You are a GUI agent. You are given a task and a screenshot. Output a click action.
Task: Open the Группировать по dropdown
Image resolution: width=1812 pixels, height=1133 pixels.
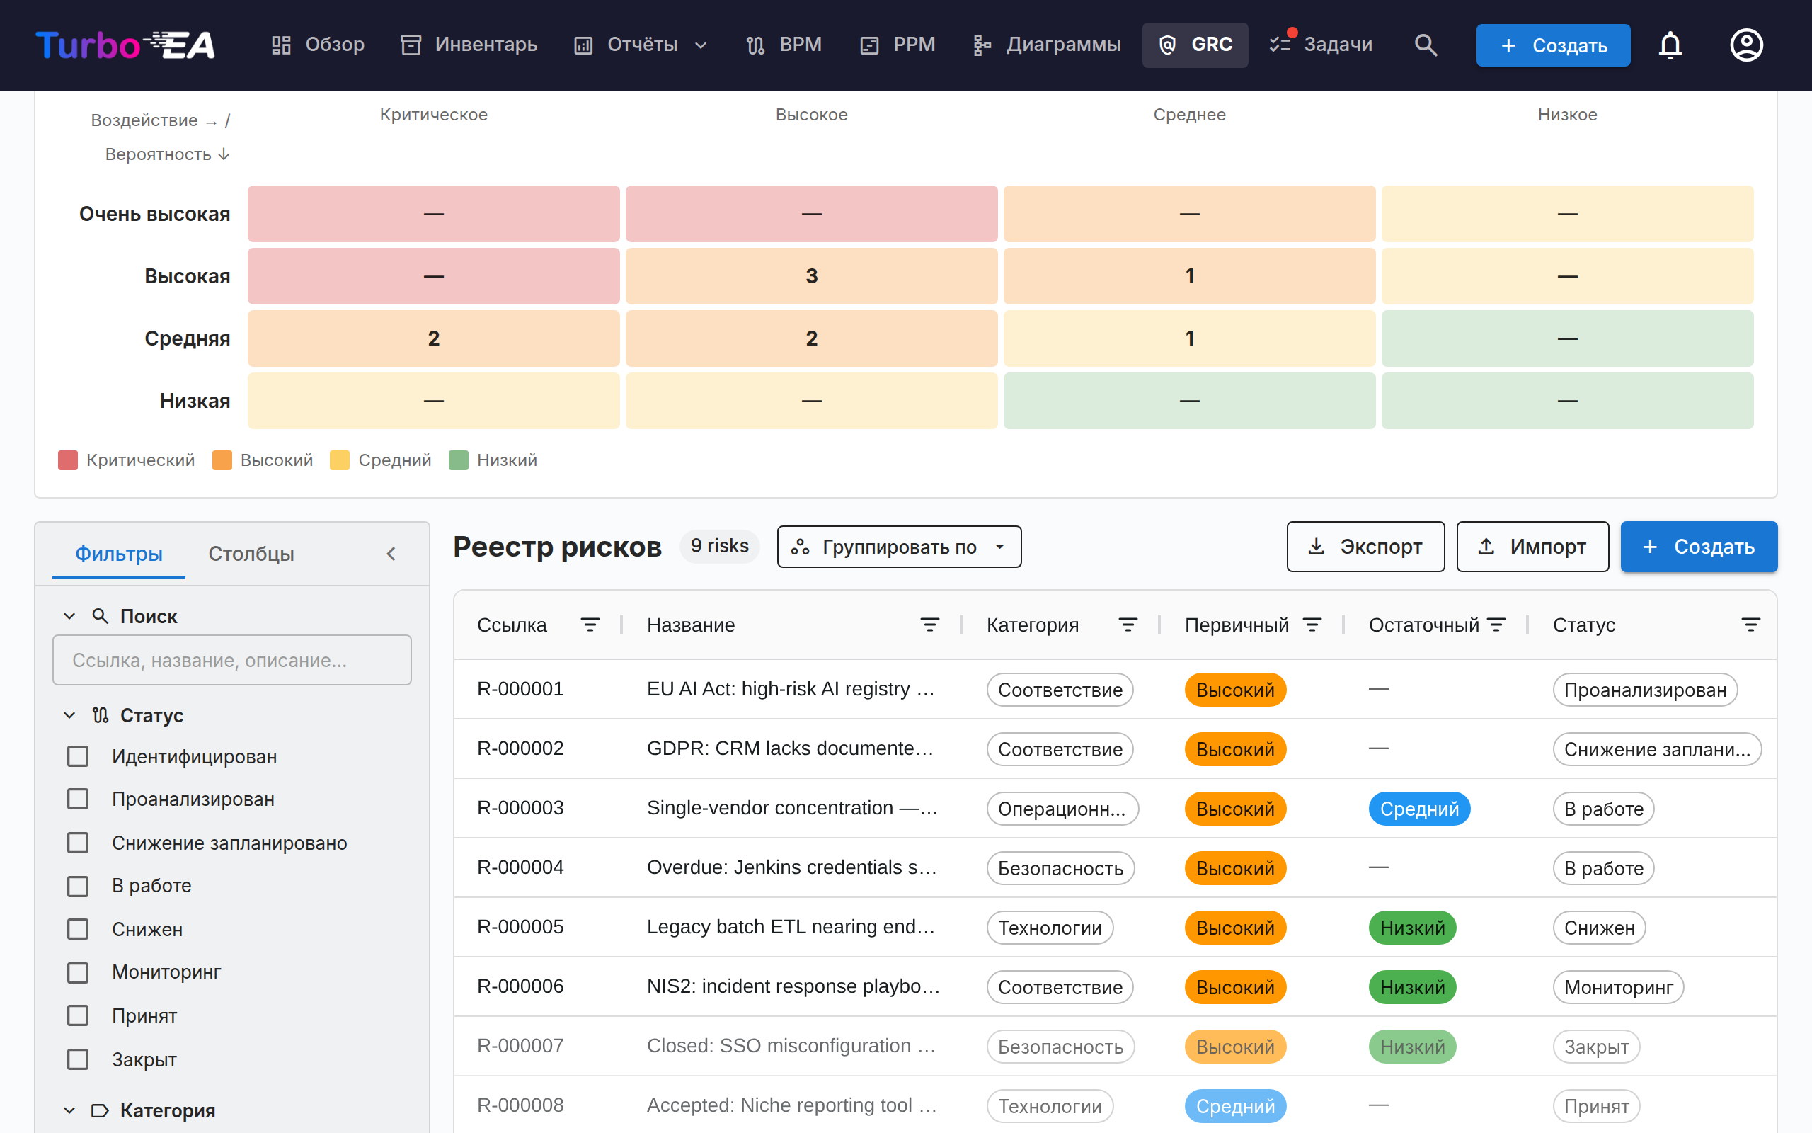898,546
